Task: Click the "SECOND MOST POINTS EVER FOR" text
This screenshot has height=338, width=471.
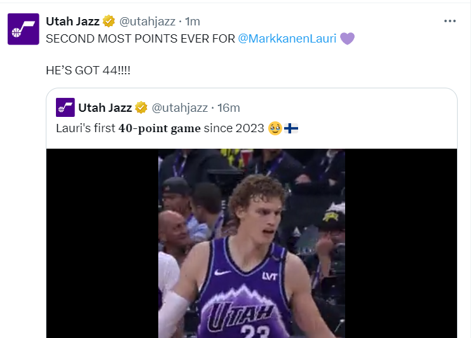Action: click(140, 38)
